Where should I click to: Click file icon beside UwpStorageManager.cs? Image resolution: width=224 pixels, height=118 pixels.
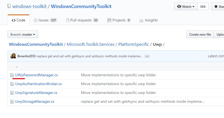[x=12, y=102]
